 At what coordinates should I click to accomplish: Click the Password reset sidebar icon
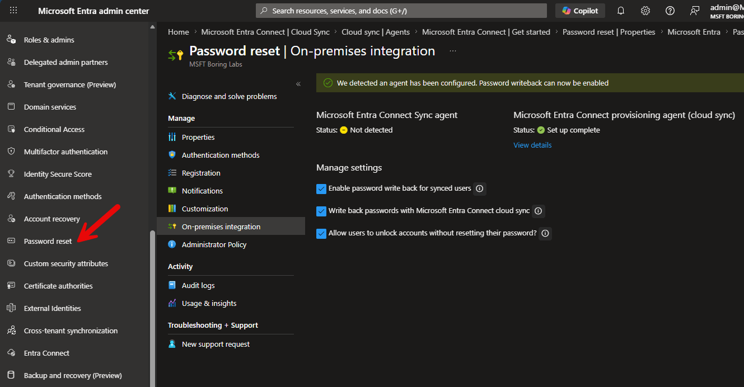11,241
